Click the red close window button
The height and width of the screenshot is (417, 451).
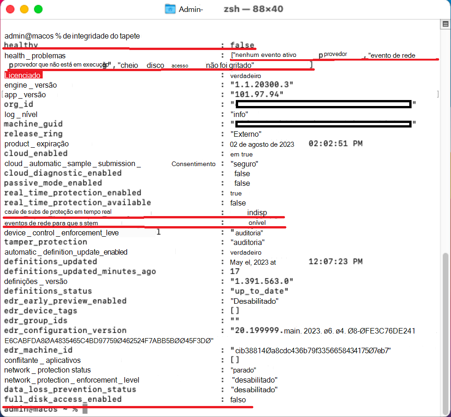point(11,9)
